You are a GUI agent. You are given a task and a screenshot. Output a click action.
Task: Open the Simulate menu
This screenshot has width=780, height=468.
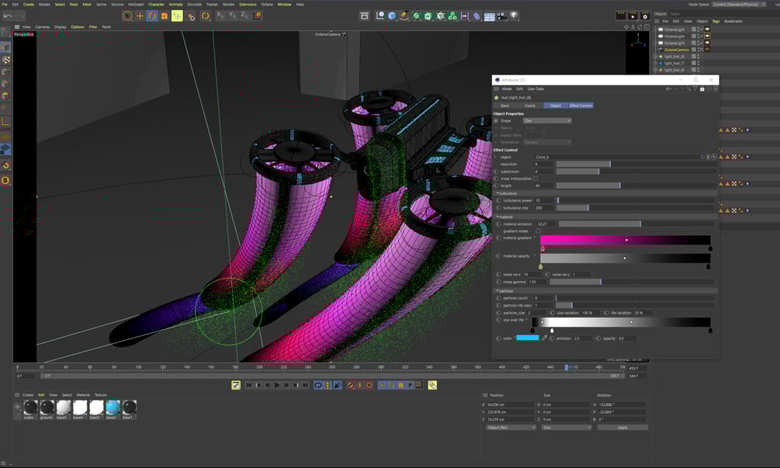(x=195, y=4)
